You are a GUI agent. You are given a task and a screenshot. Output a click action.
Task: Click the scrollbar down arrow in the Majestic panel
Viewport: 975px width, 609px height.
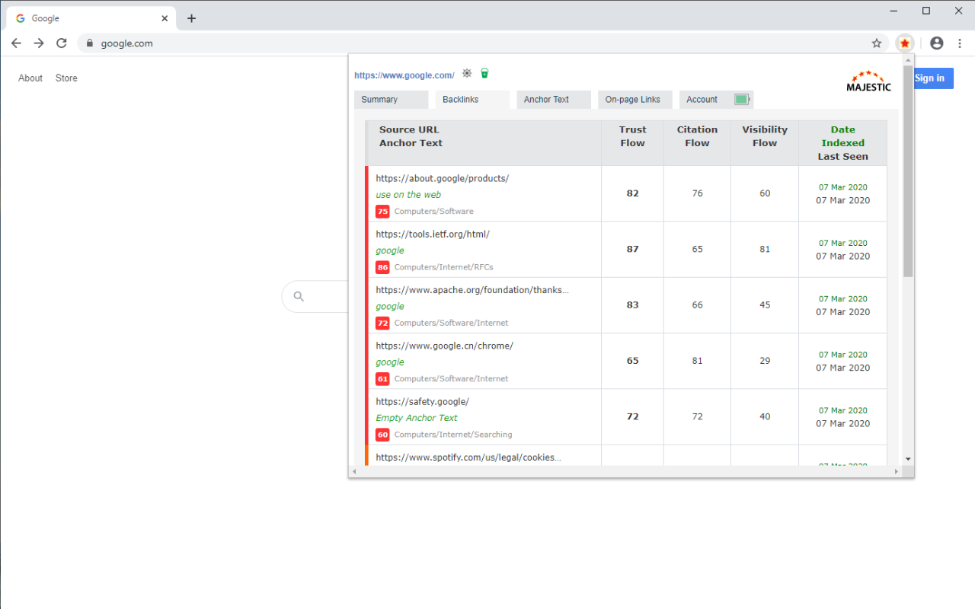pos(907,459)
